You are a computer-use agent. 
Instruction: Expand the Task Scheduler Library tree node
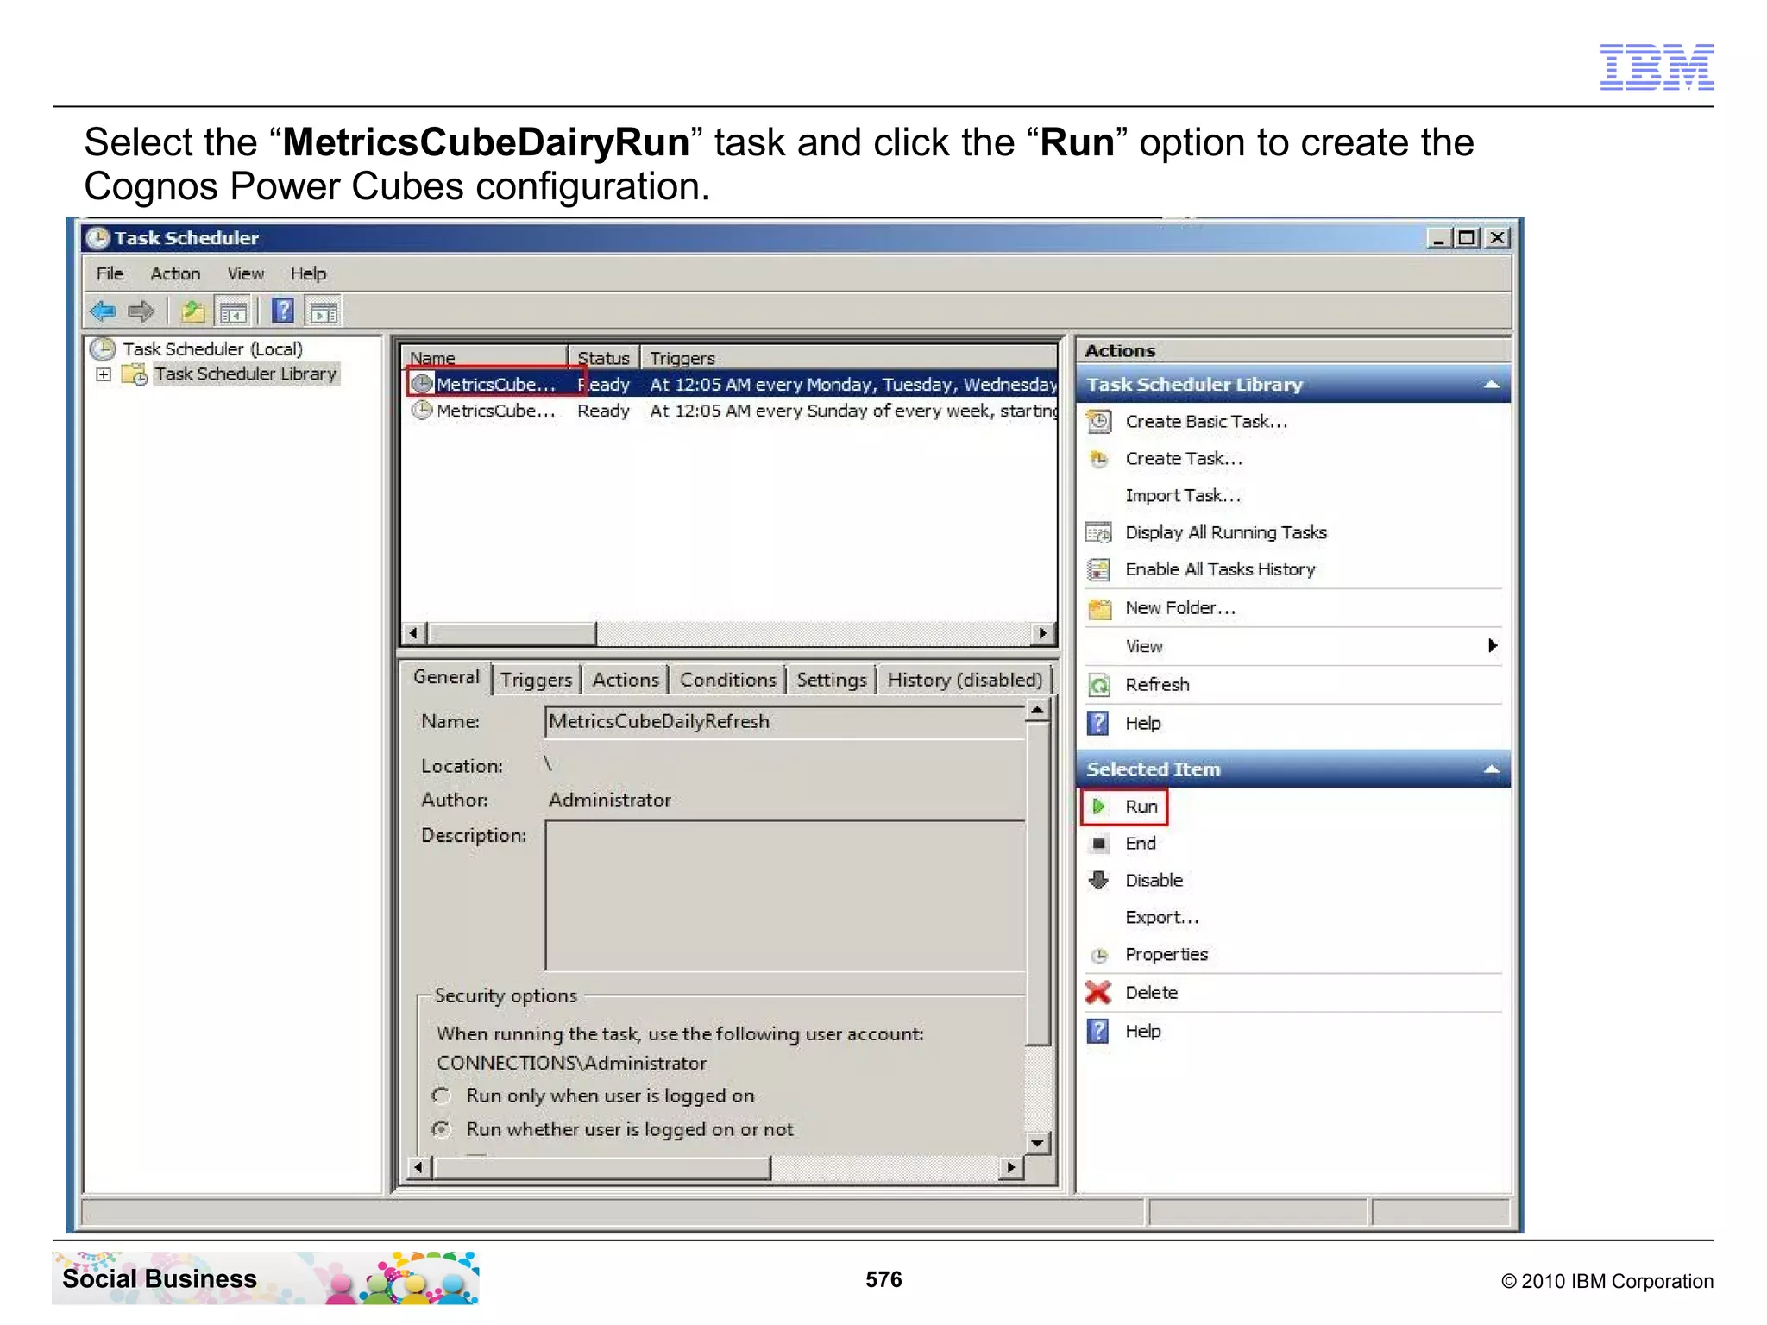click(x=104, y=374)
